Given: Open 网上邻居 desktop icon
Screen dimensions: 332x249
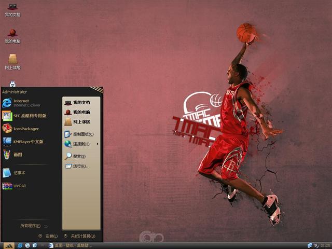Looking at the screenshot, I should (x=12, y=62).
